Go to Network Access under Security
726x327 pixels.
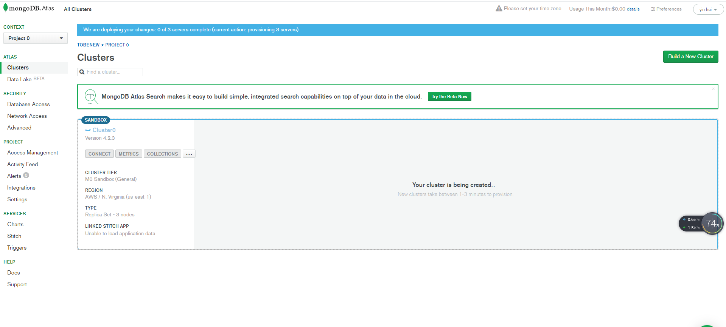27,116
